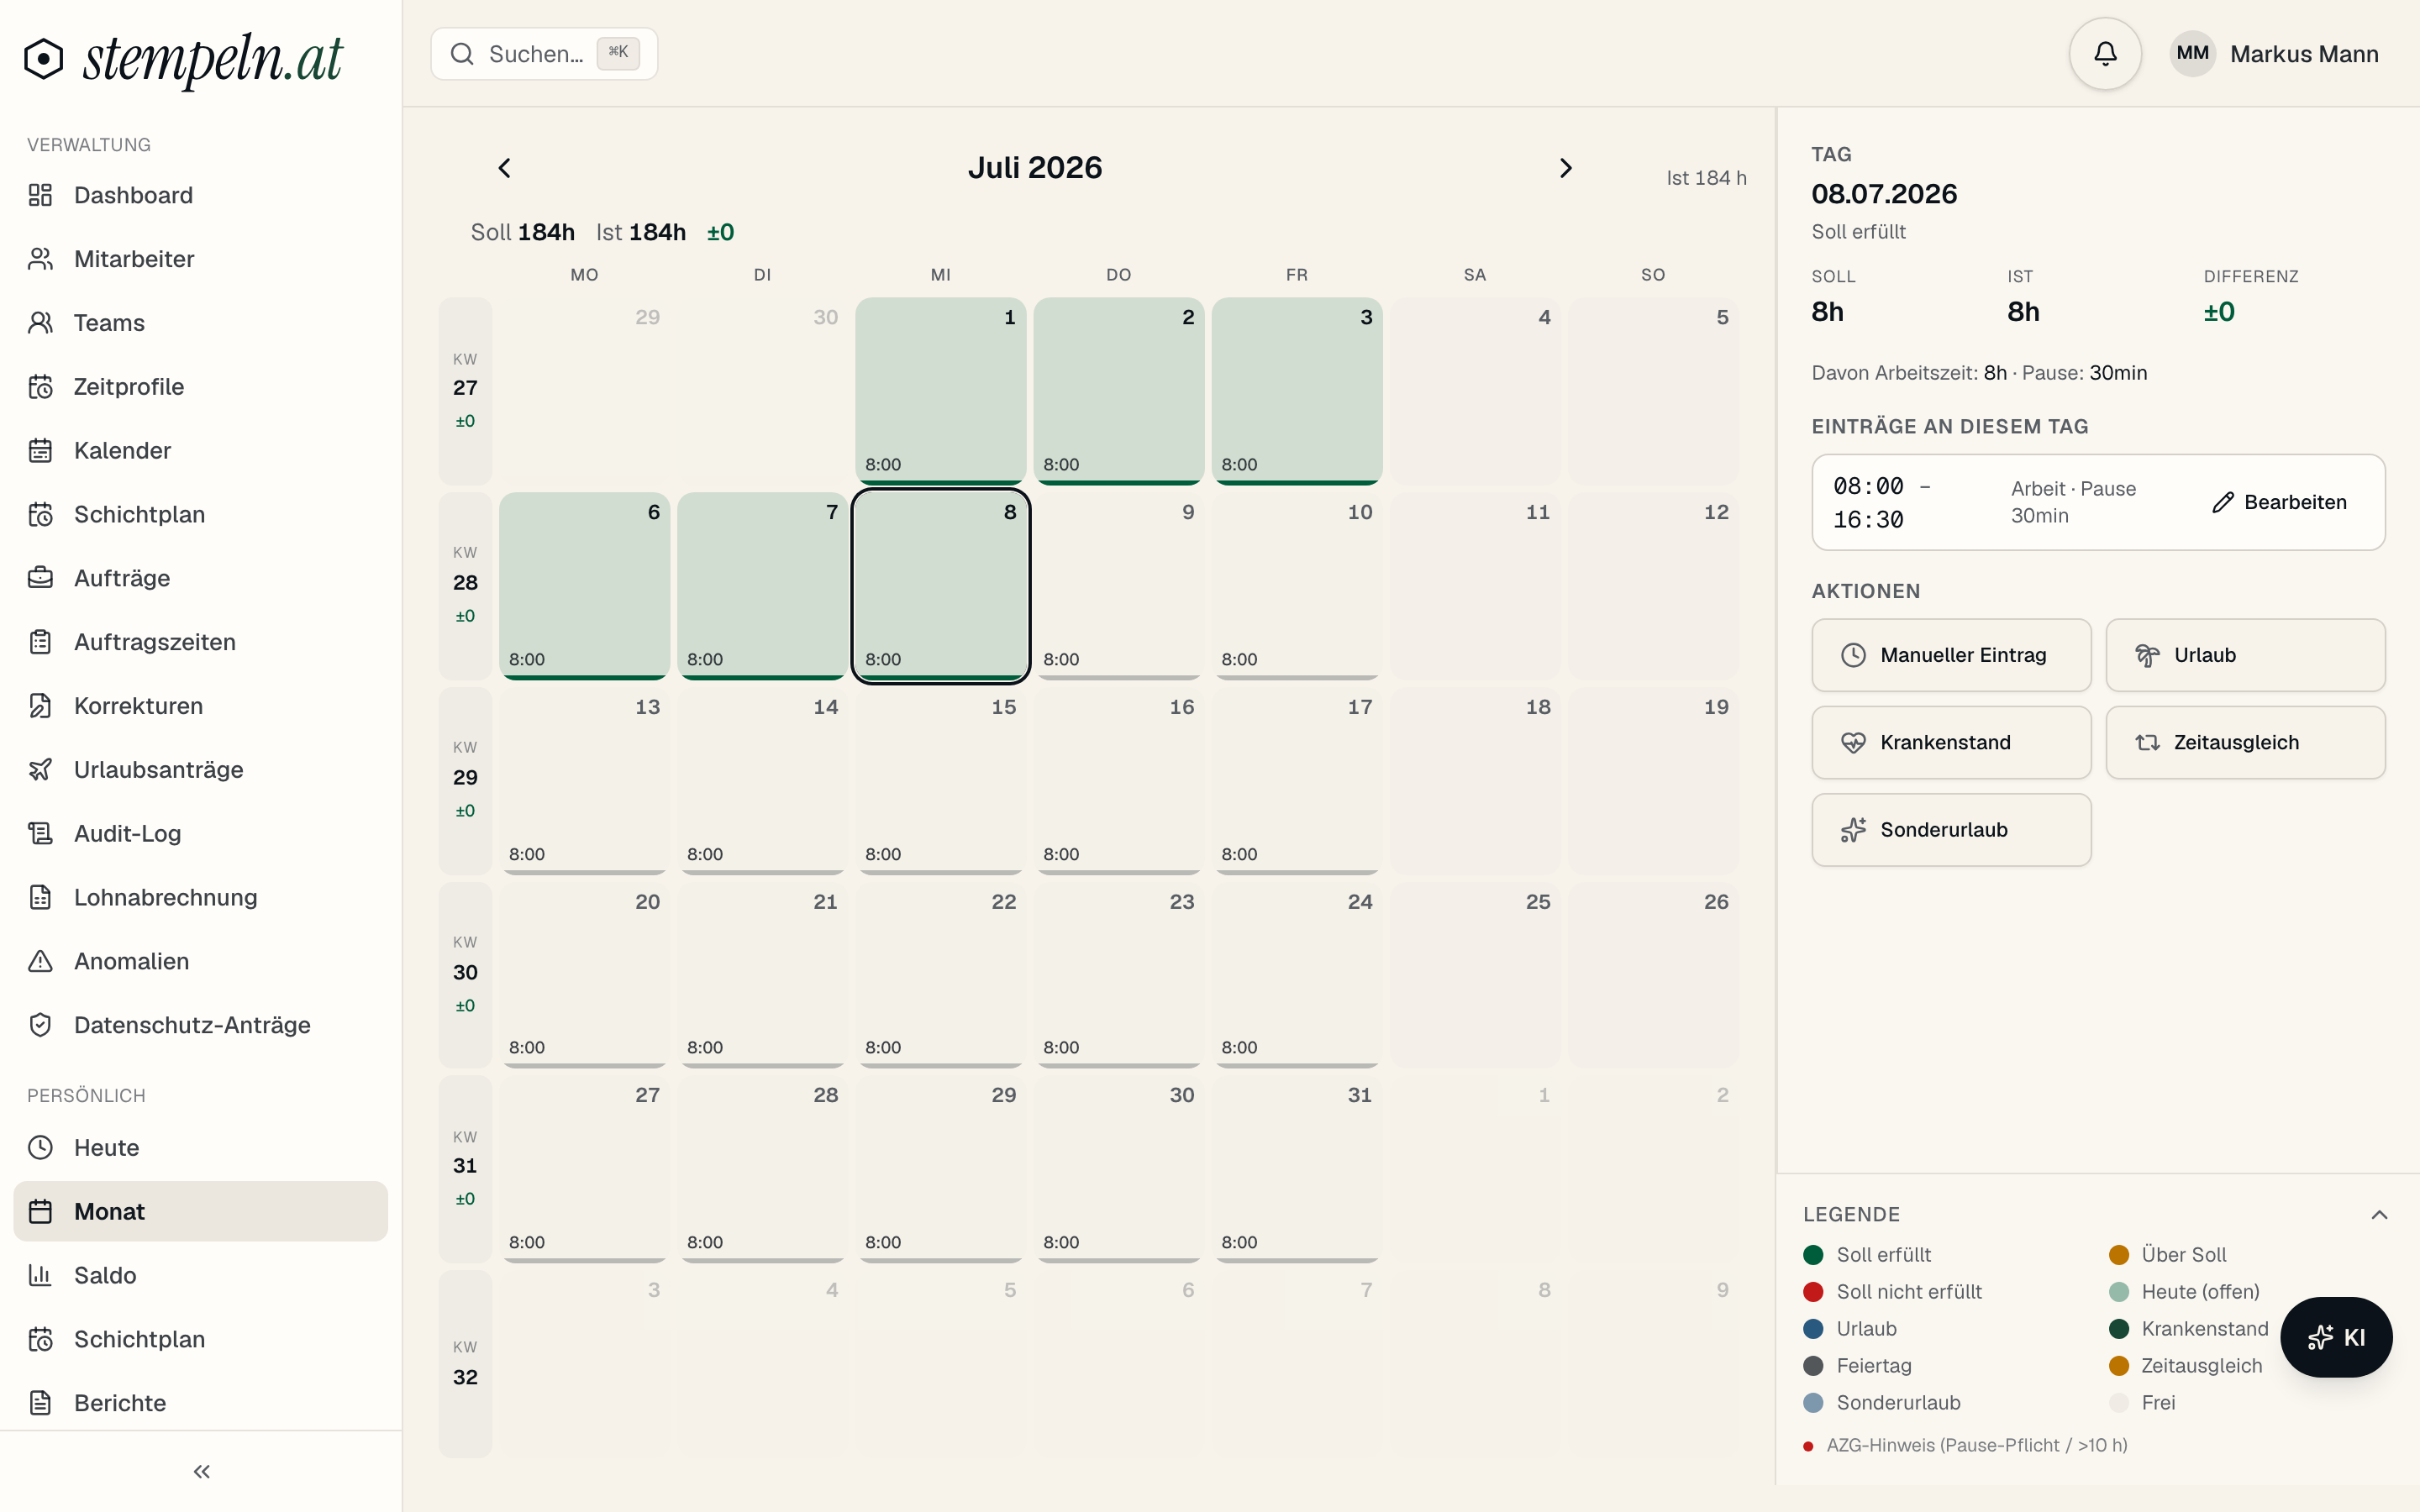This screenshot has height=1512, width=2420.
Task: Collapse the sidebar with double chevron
Action: [x=201, y=1471]
